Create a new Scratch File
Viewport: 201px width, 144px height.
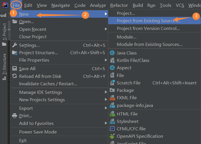[128, 83]
